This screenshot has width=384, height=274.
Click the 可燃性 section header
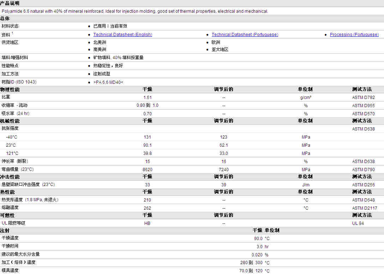pyautogui.click(x=7, y=215)
